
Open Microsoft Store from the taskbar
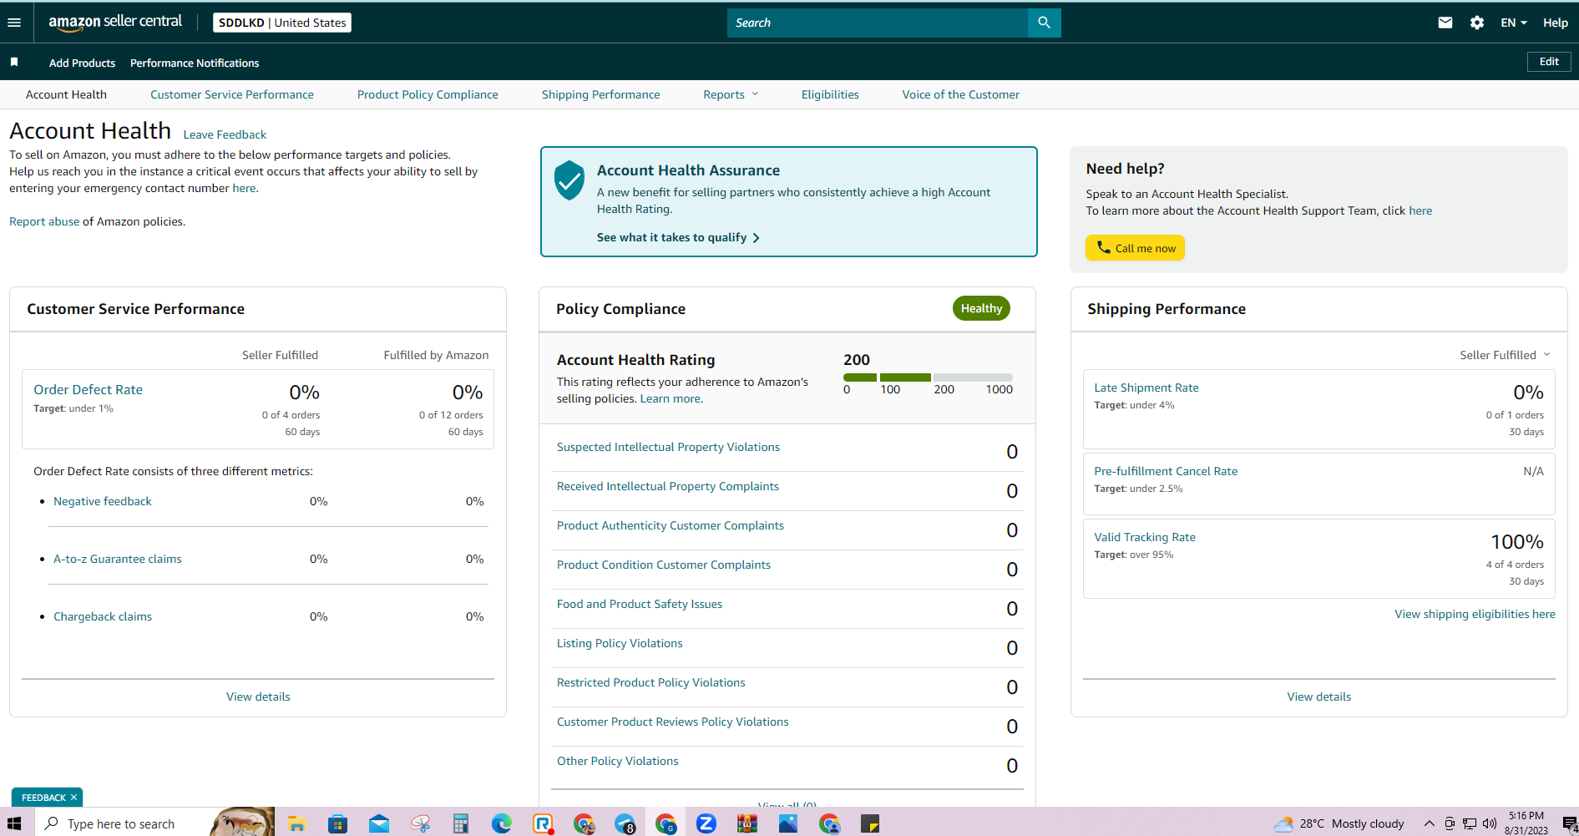click(337, 823)
